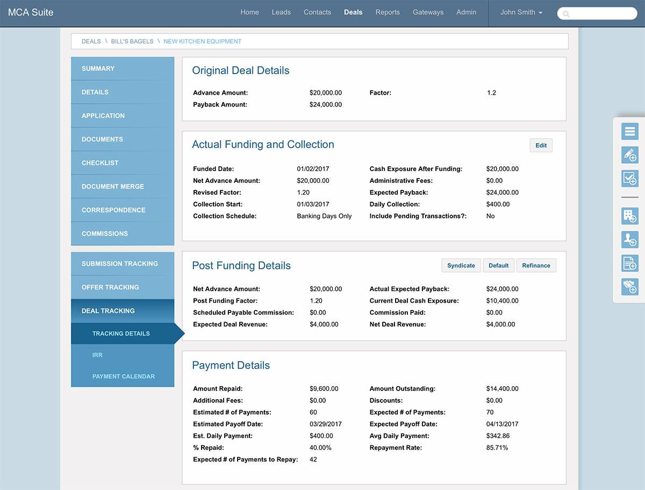The width and height of the screenshot is (645, 490).
Task: Click the add task checkmark icon
Action: 630,178
